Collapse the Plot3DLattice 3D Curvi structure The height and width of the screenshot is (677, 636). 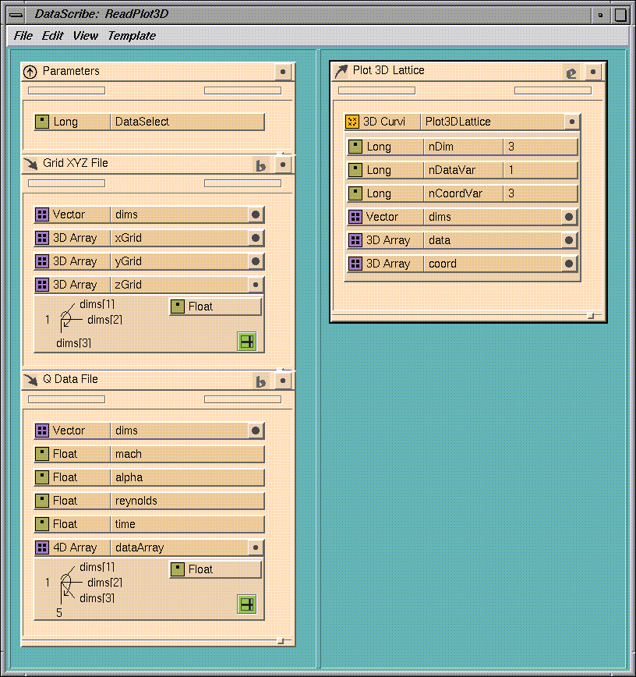coord(571,122)
